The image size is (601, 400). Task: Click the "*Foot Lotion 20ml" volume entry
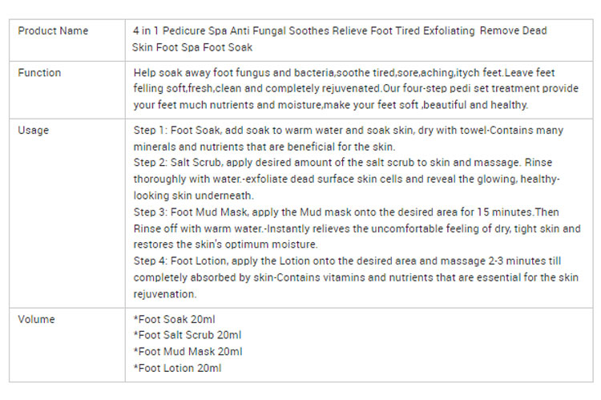177,368
